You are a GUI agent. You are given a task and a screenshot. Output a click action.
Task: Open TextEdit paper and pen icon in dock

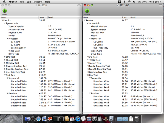(x=83, y=119)
